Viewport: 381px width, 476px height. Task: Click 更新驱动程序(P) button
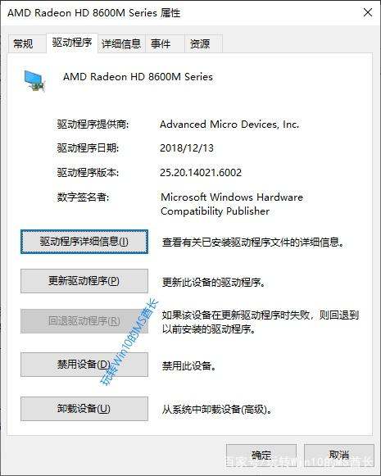(84, 281)
